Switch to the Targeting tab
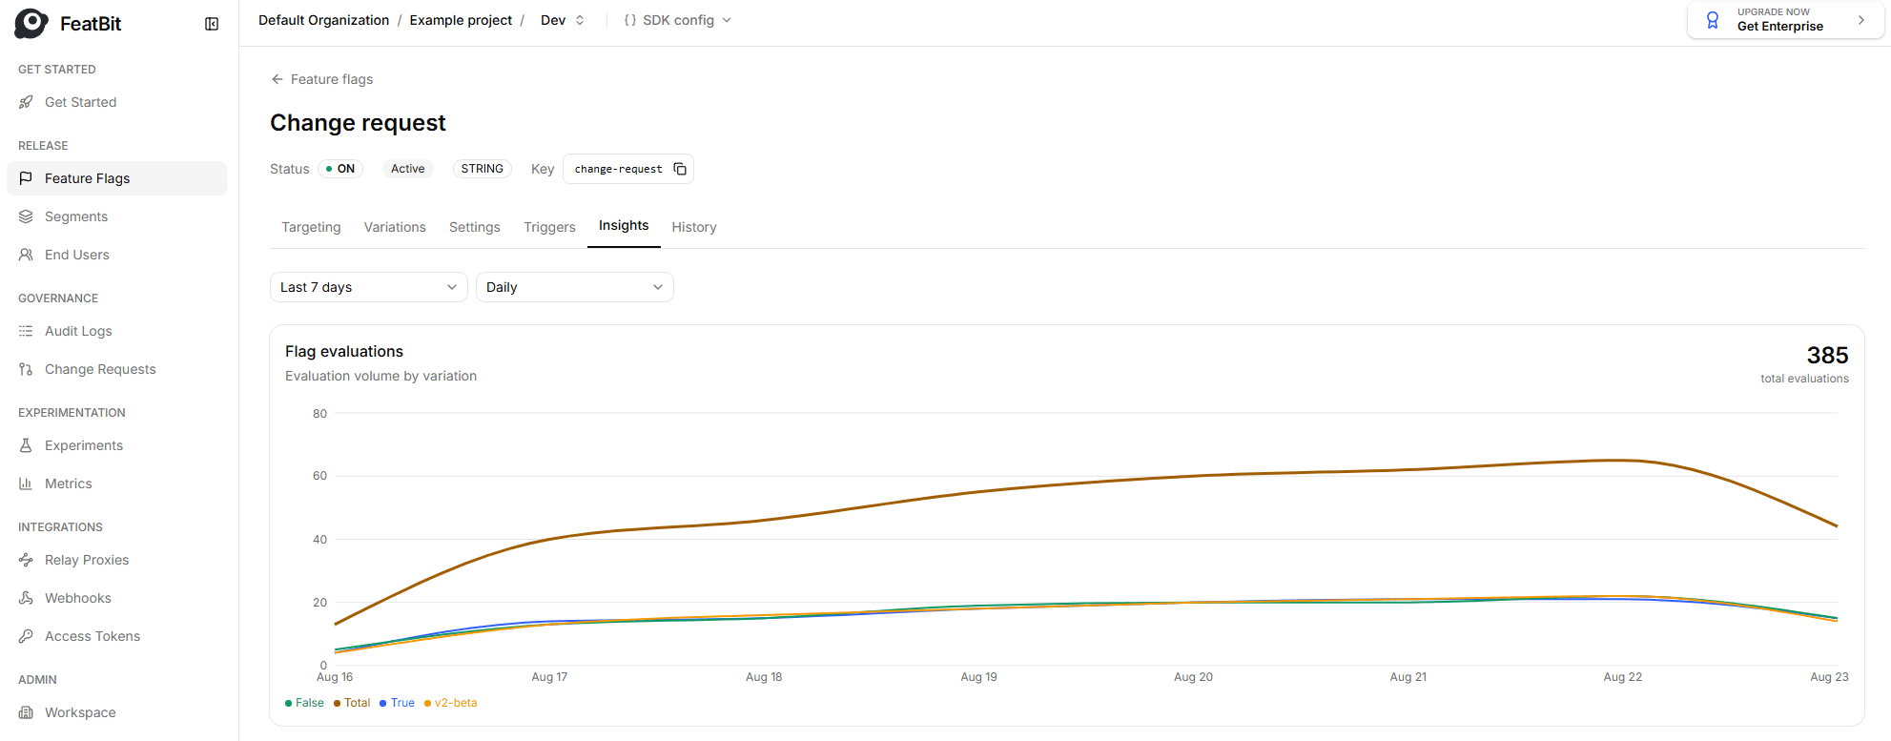This screenshot has height=741, width=1891. click(x=311, y=227)
